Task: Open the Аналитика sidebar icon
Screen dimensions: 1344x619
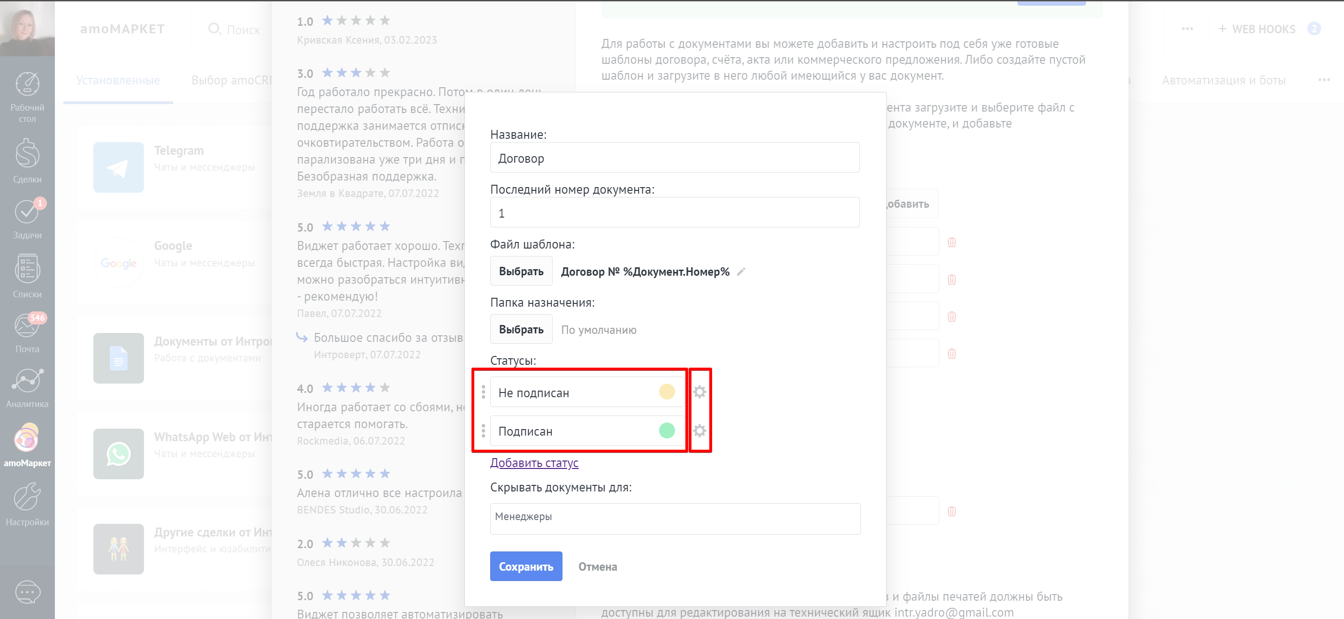Action: (x=27, y=381)
